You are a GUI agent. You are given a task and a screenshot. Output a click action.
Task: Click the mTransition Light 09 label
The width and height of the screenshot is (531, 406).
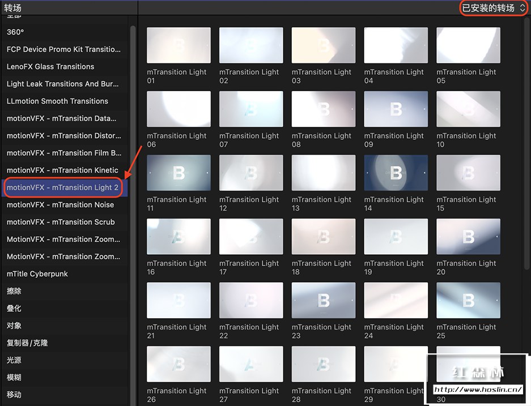click(394, 140)
